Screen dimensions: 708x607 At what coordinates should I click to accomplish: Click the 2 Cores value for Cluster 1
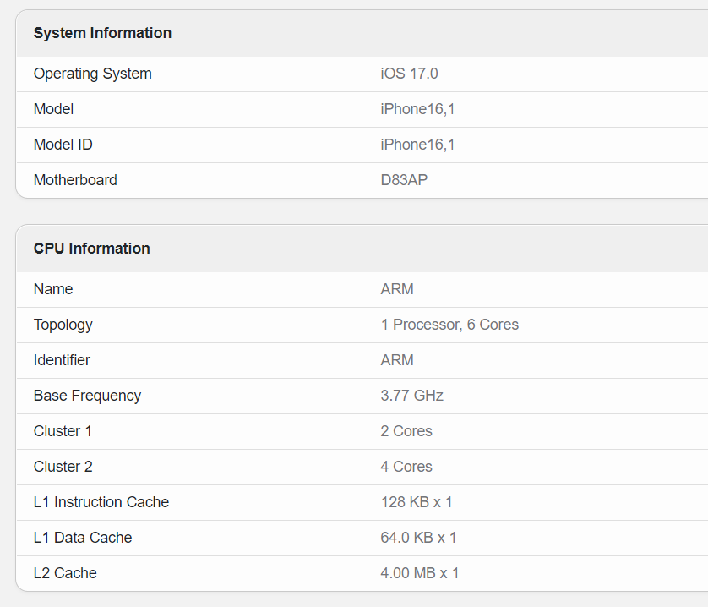click(406, 431)
